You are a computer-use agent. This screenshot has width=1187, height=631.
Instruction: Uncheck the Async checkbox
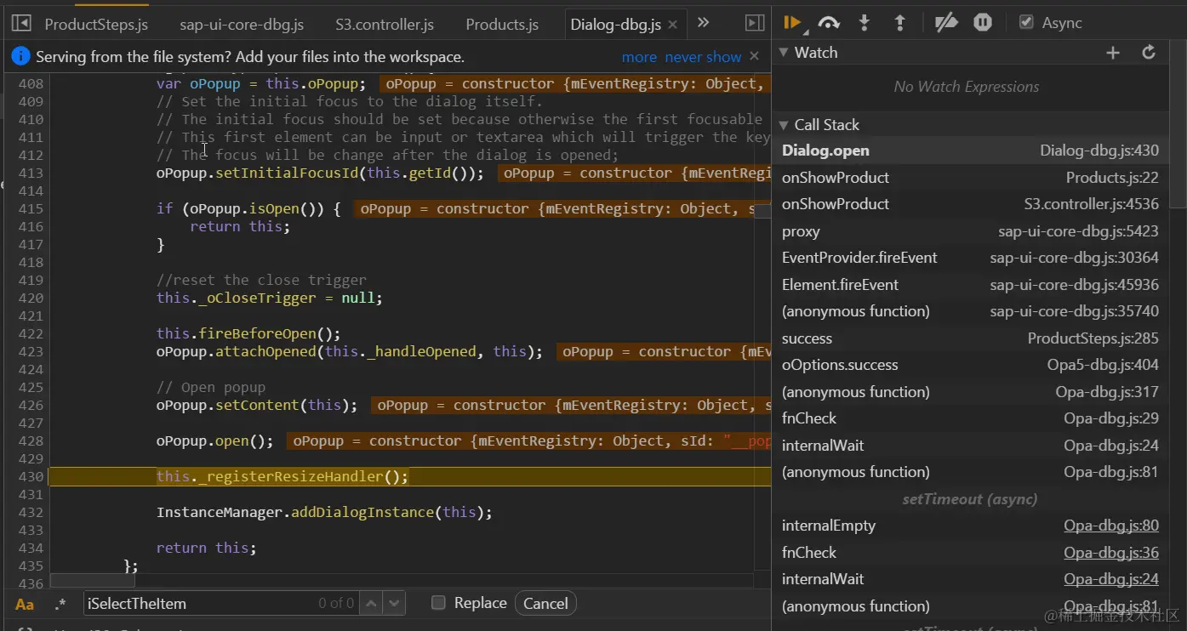tap(1026, 23)
